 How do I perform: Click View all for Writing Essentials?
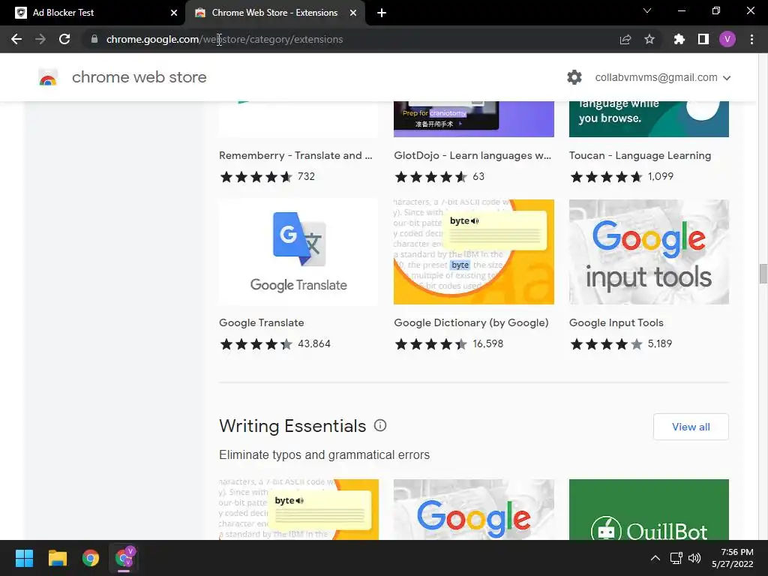691,427
